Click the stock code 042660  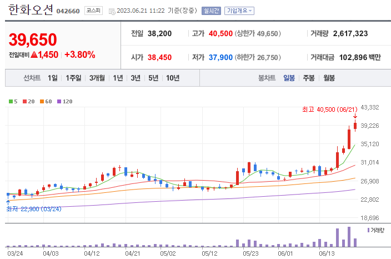pyautogui.click(x=68, y=11)
